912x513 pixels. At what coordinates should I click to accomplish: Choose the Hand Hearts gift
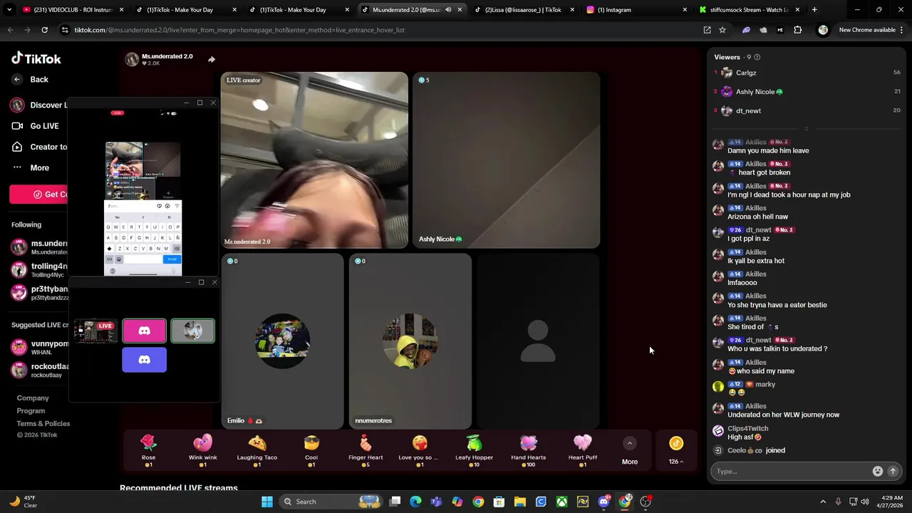pyautogui.click(x=528, y=450)
